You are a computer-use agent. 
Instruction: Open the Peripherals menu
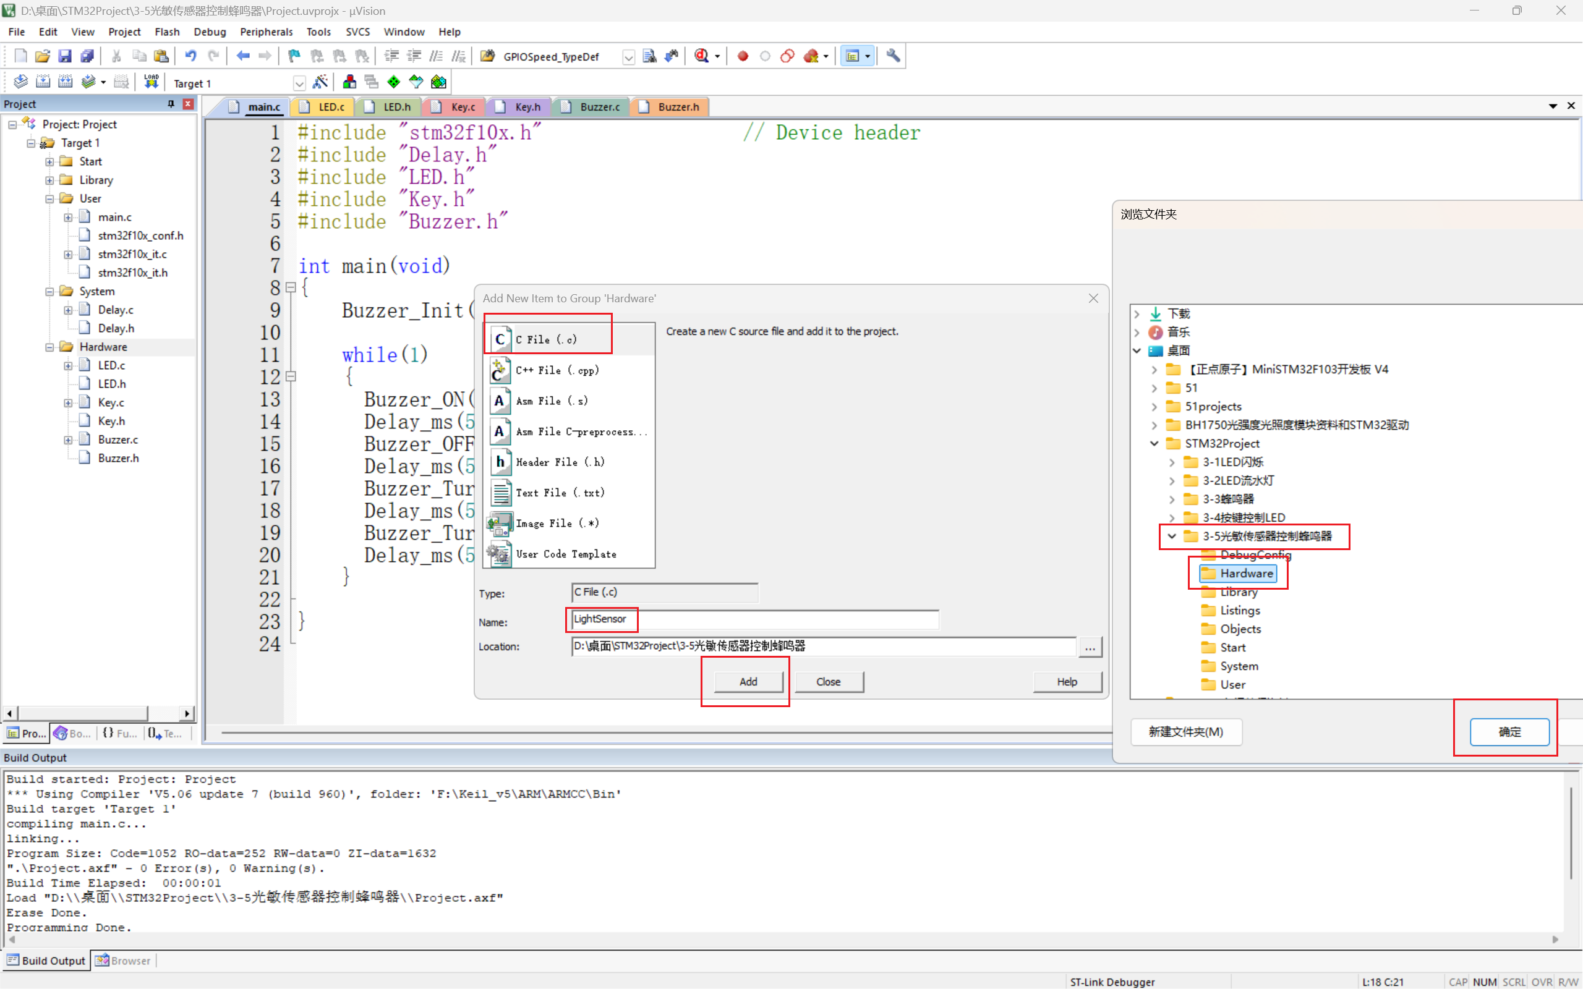265,32
